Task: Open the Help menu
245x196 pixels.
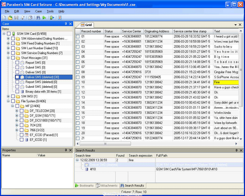Action: click(x=61, y=11)
